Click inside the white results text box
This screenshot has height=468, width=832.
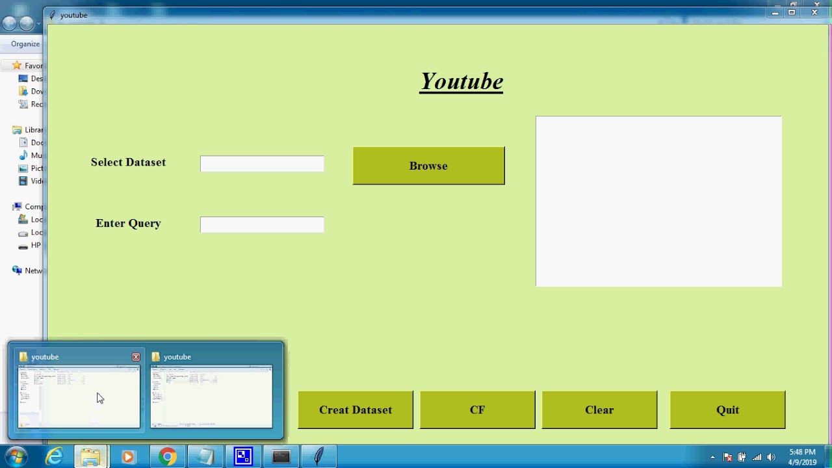658,201
